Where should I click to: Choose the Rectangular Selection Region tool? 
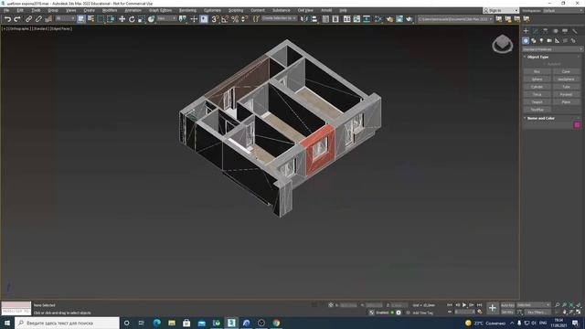point(101,19)
